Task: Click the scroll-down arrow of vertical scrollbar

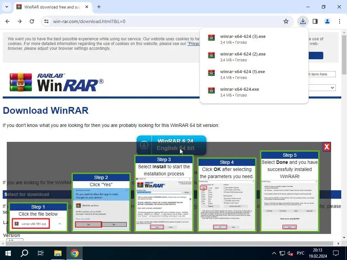Action: pos(344,238)
